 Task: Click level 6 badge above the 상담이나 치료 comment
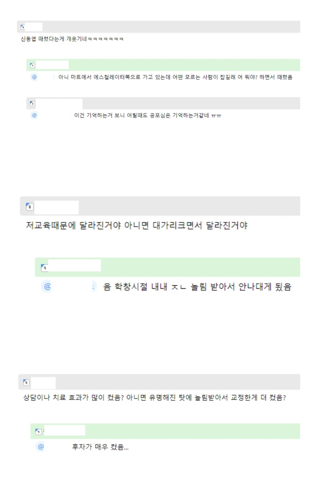pos(26,382)
